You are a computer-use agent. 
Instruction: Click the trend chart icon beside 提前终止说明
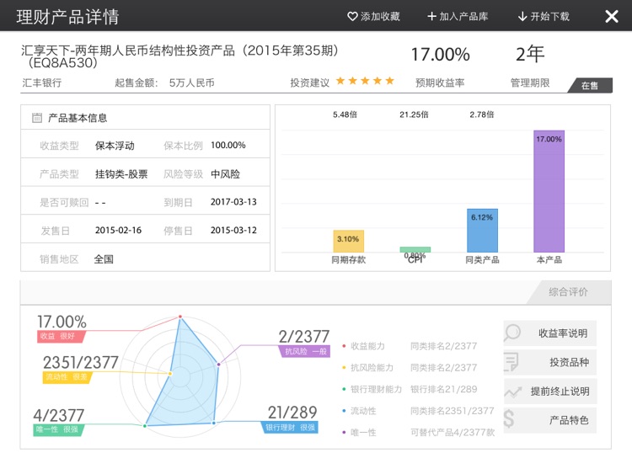[512, 391]
